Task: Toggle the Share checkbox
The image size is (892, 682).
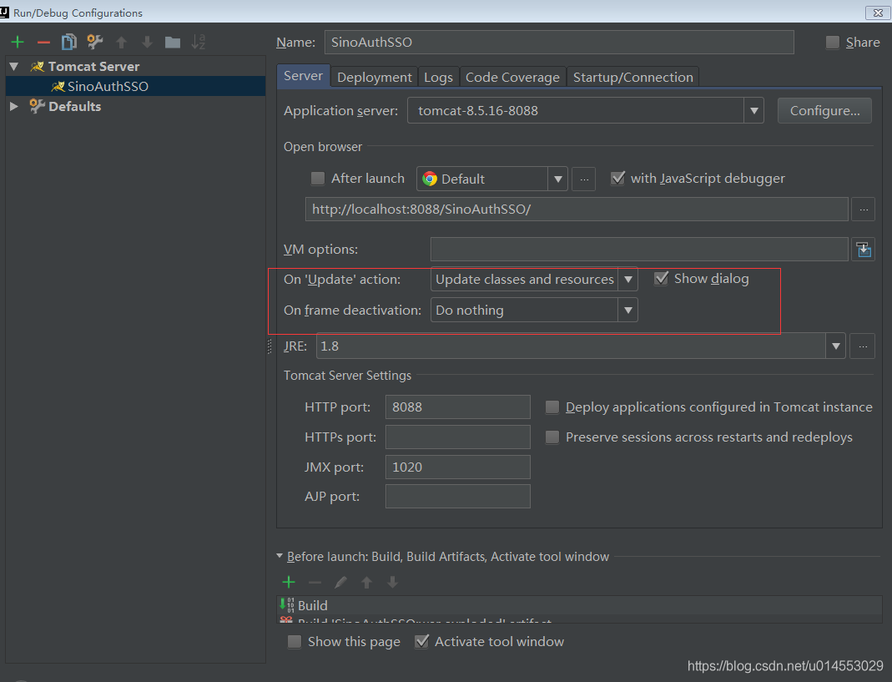Action: point(832,42)
